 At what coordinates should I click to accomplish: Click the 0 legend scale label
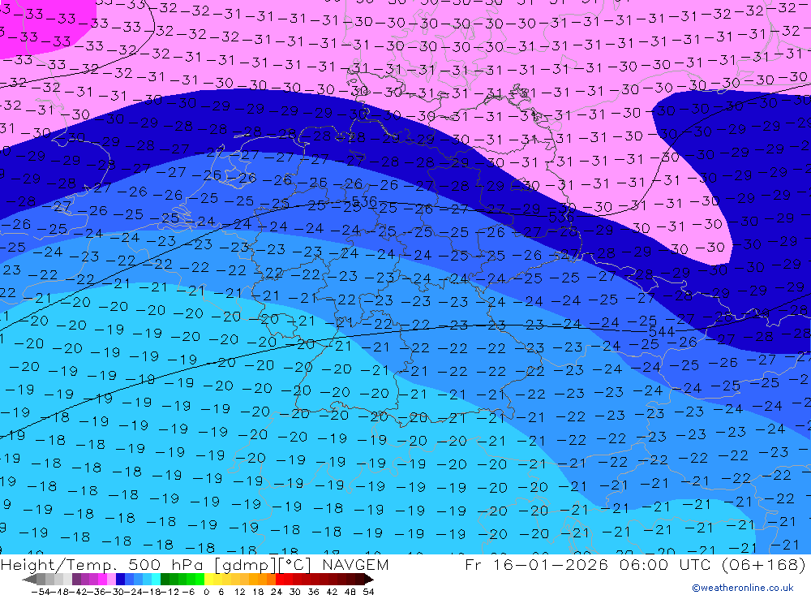pyautogui.click(x=206, y=592)
